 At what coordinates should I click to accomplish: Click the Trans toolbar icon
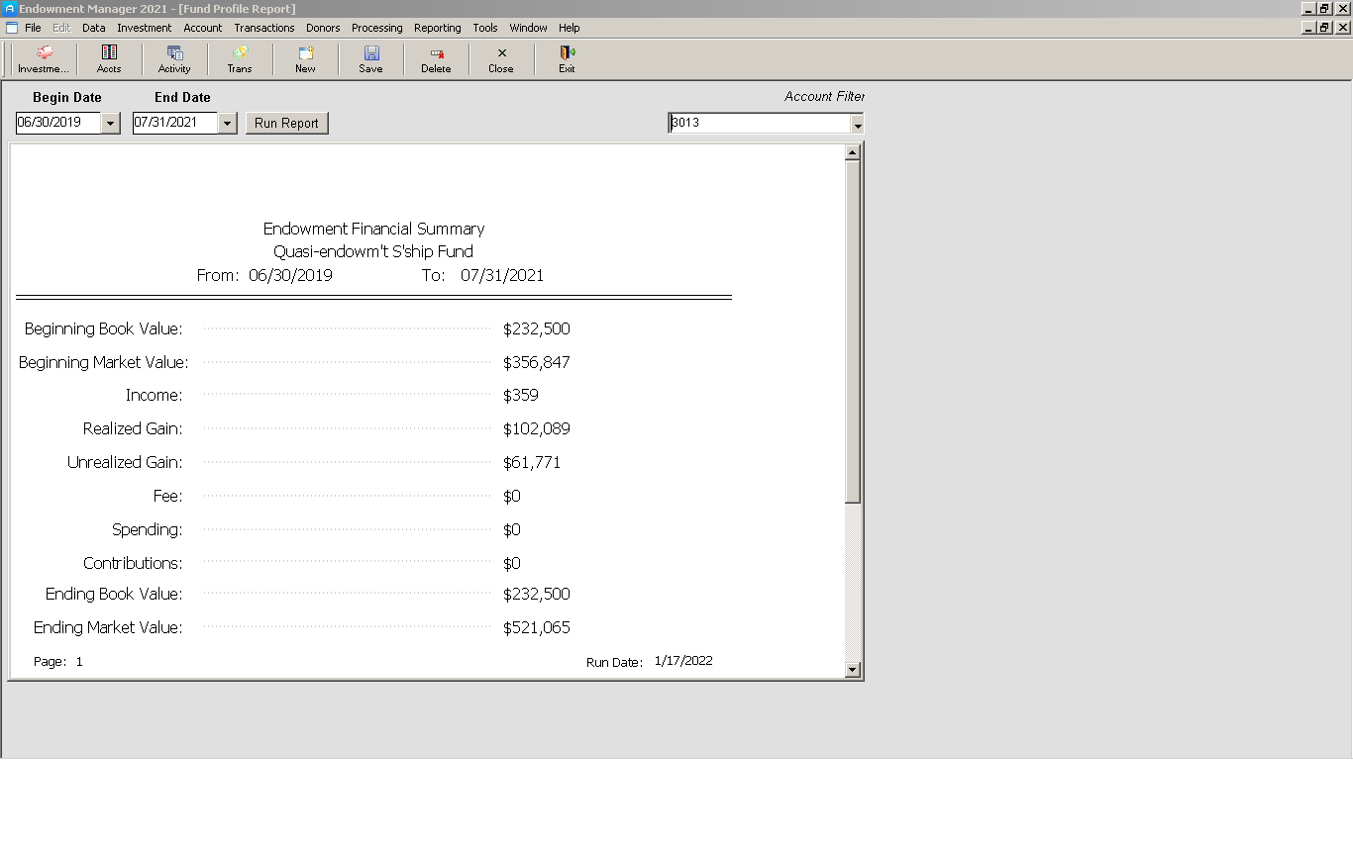tap(239, 59)
